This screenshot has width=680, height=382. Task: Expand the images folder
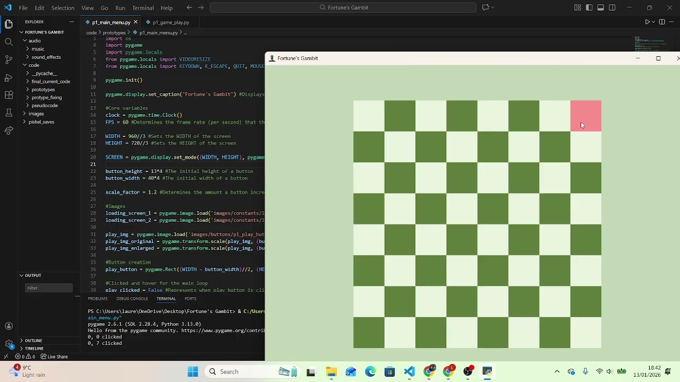click(x=36, y=114)
